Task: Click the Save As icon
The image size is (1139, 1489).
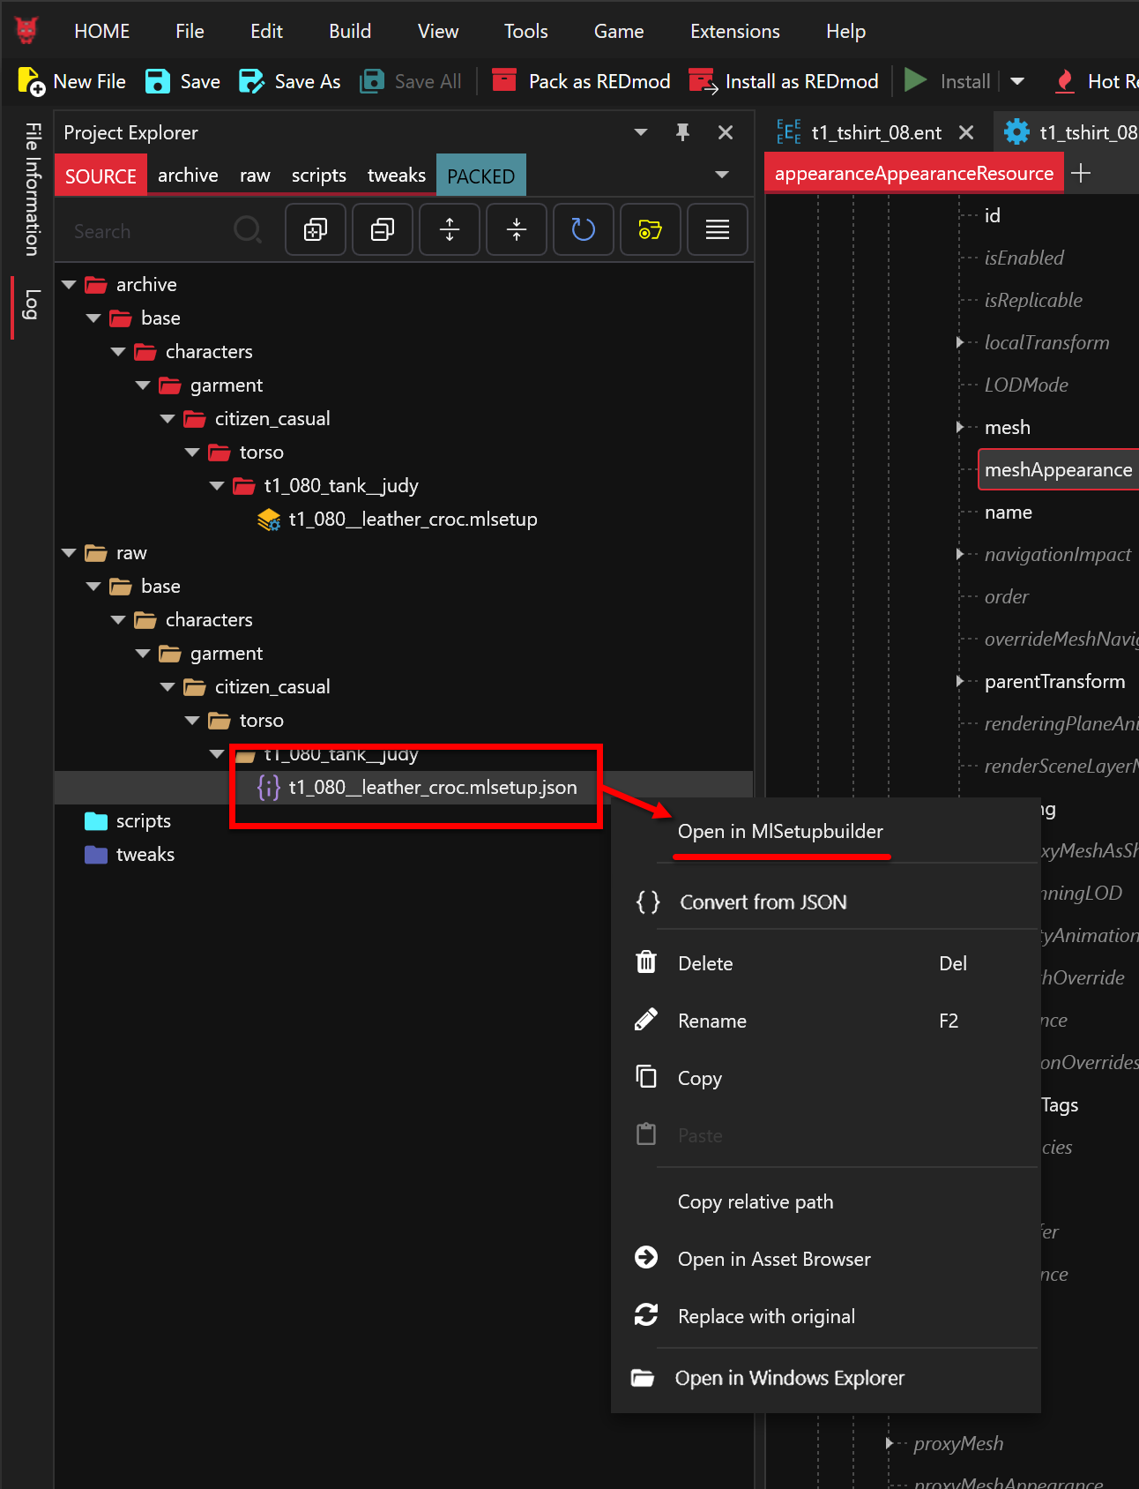Action: click(x=251, y=81)
